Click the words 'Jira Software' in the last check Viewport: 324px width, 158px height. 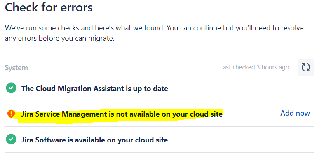pos(43,140)
